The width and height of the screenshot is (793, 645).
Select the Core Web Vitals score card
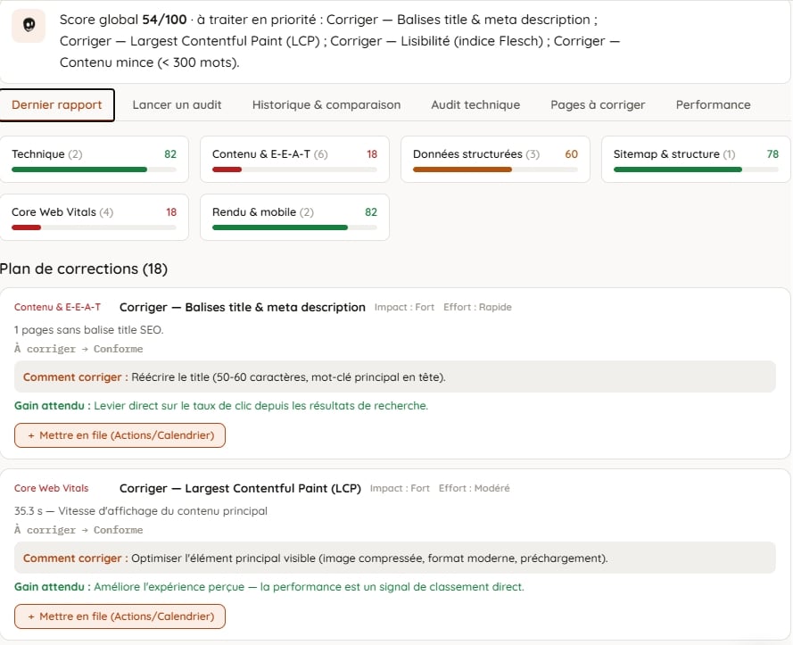94,217
